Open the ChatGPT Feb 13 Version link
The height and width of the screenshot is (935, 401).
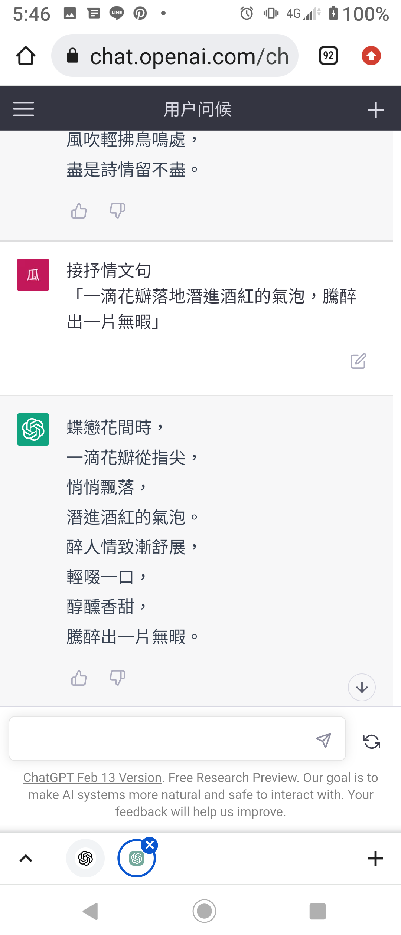(92, 777)
